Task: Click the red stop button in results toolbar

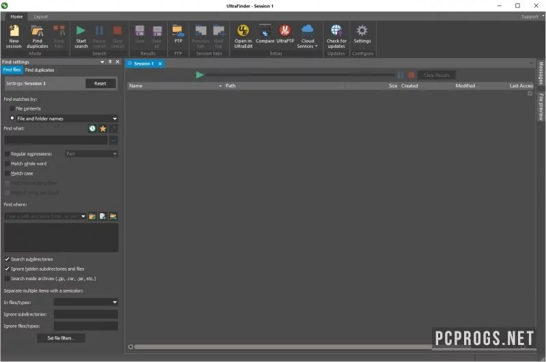Action: point(412,75)
